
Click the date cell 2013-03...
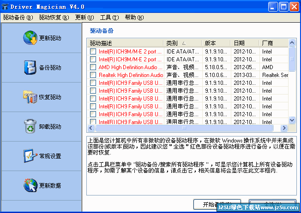245,75
